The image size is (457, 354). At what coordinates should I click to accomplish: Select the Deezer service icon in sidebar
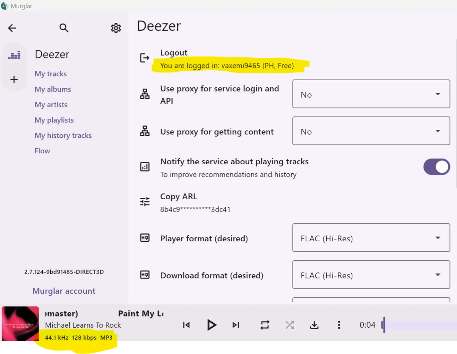point(14,55)
